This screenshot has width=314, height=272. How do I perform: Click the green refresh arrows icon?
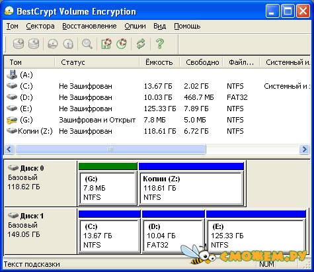[x=141, y=44]
